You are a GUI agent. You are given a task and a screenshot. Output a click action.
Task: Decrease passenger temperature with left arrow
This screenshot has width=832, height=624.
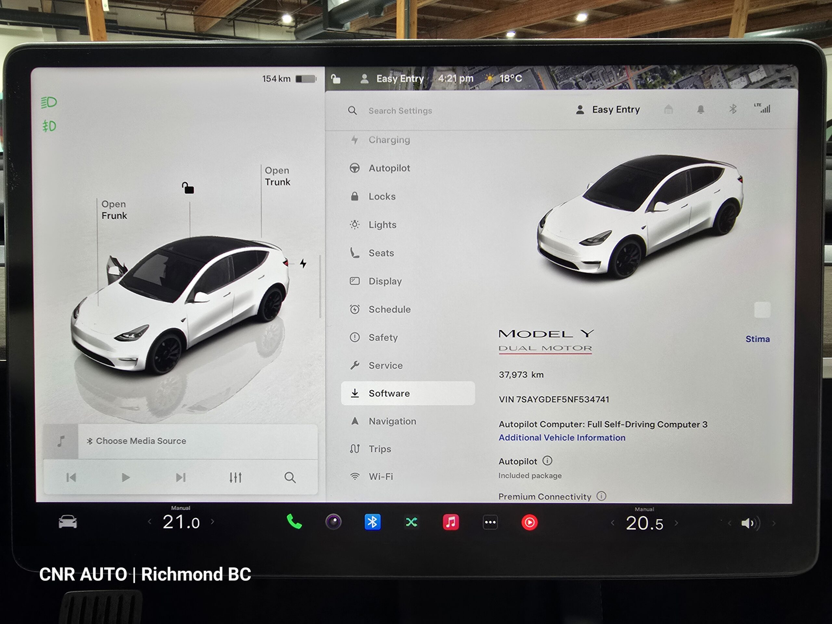612,523
